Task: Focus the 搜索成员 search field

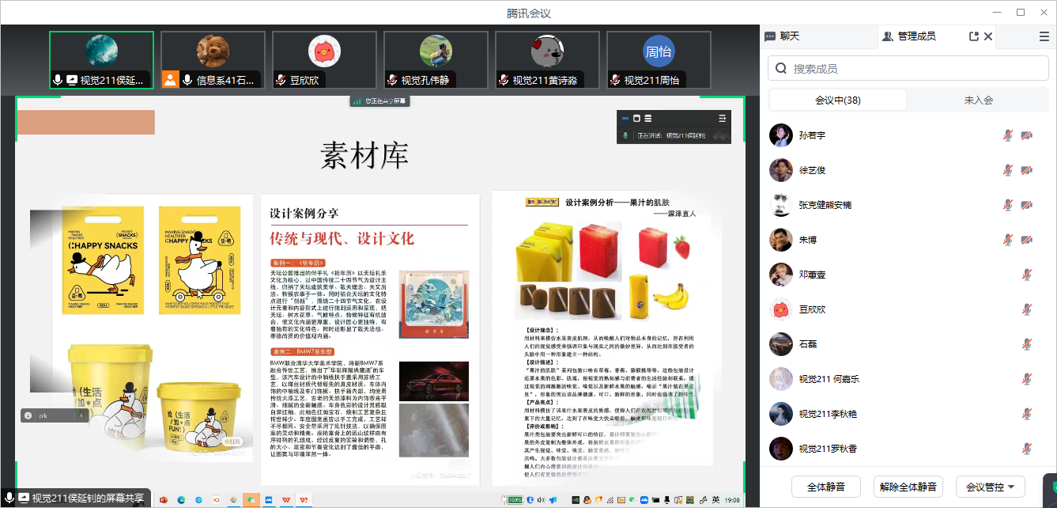Action: pos(917,69)
